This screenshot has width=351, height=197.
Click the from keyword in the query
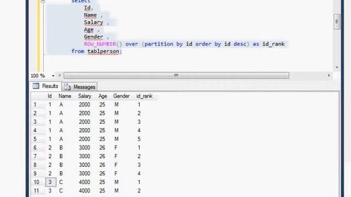78,51
